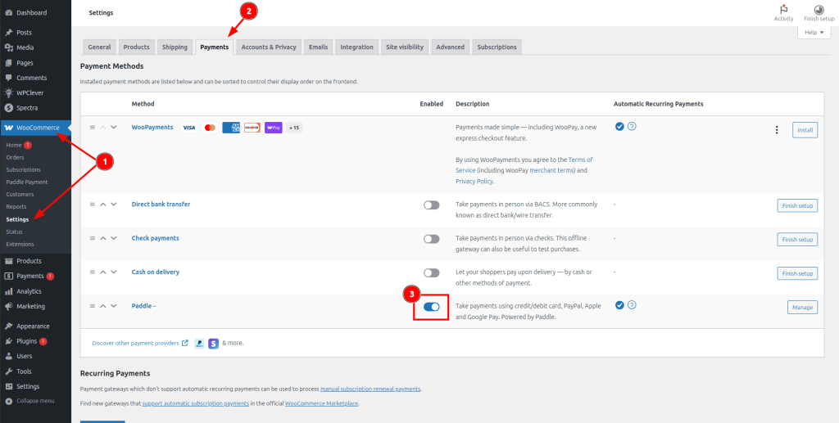Enable the Direct bank transfer toggle
839x423 pixels.
click(431, 205)
